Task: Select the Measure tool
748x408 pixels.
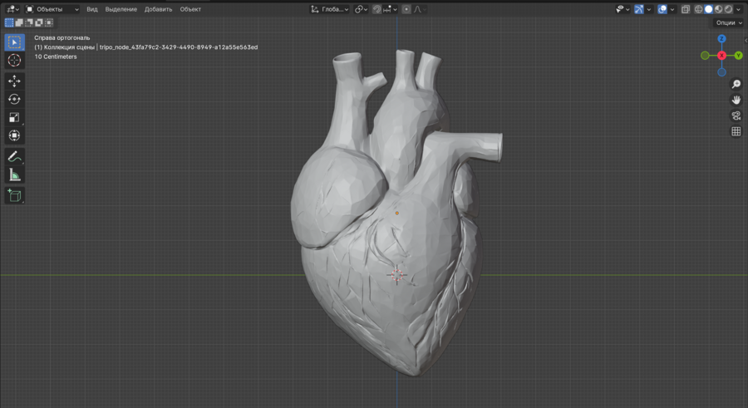Action: [x=14, y=175]
